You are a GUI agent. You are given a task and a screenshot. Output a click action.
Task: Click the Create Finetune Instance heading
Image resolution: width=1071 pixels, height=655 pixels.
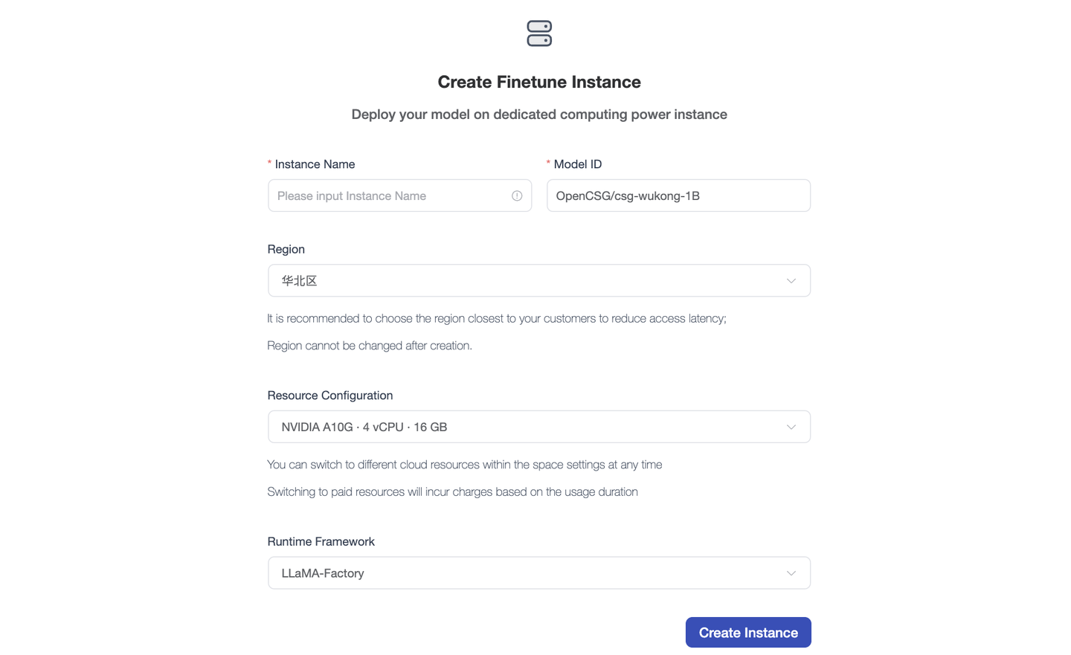click(x=539, y=82)
